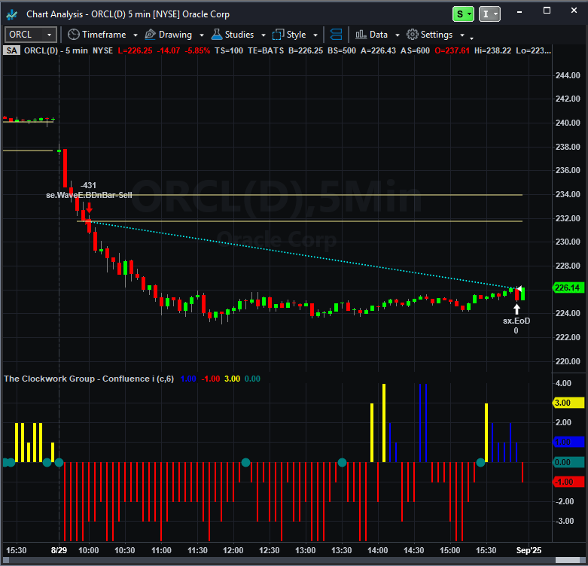
Task: Select the ORCL(D) - 5 min status text
Action: 56,50
